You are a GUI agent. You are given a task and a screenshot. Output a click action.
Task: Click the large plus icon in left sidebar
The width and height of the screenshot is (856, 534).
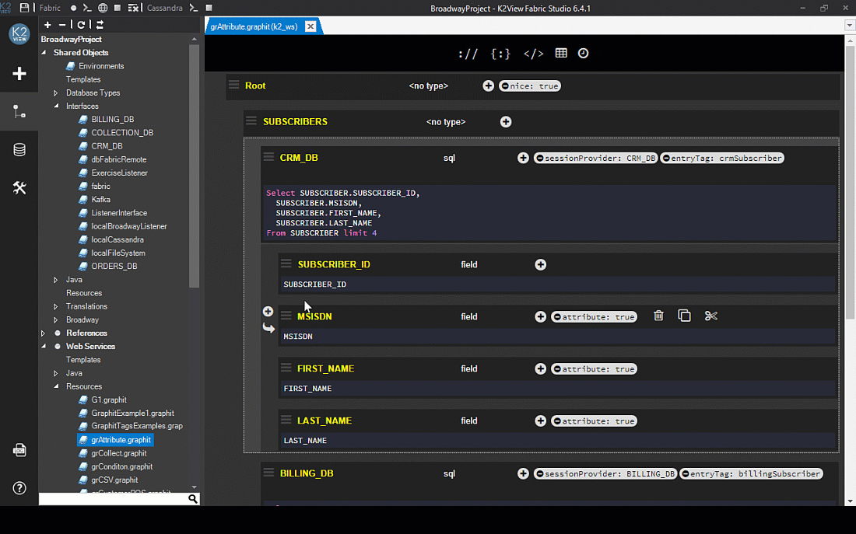point(19,73)
